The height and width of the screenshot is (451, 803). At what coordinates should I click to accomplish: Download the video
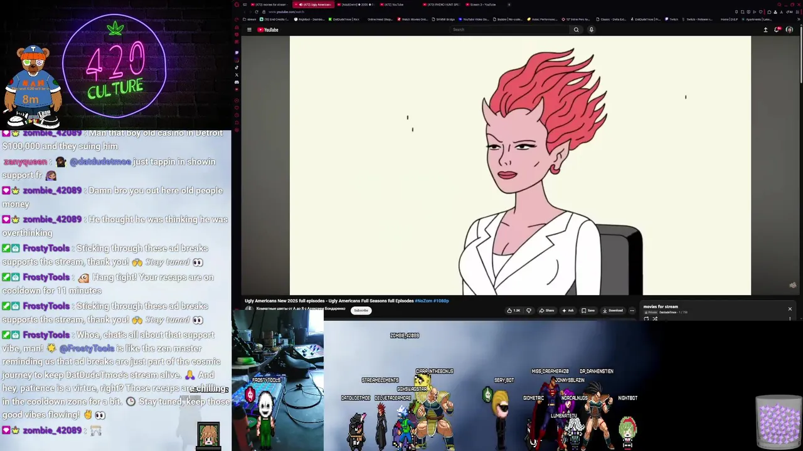click(612, 311)
